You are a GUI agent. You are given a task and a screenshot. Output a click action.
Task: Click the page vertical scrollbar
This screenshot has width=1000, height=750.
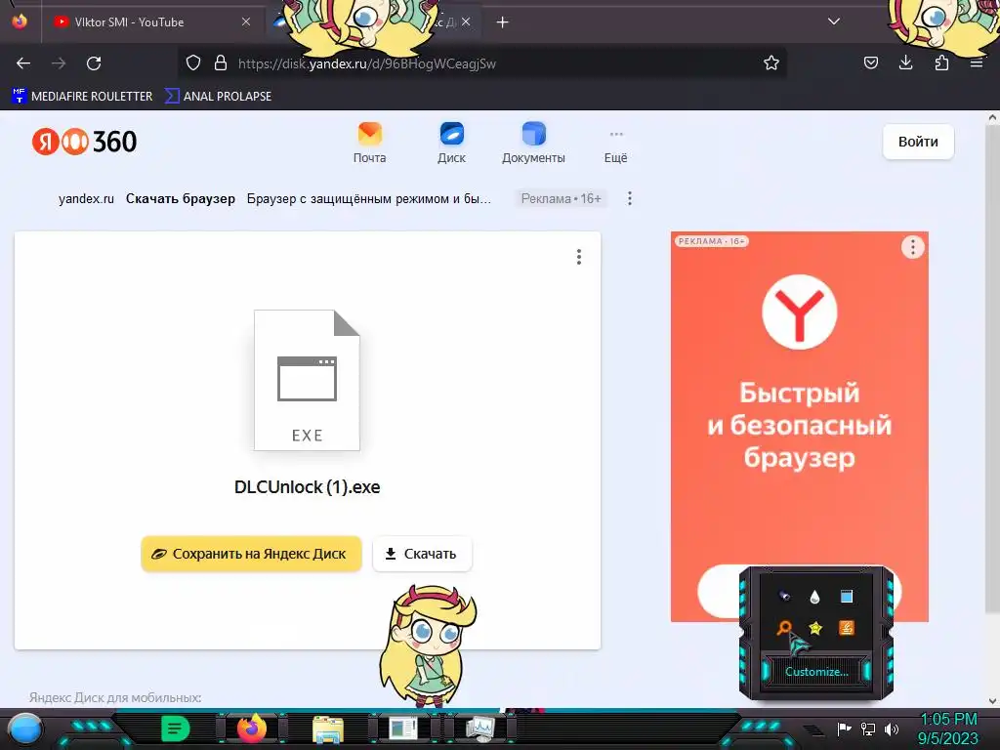click(992, 370)
